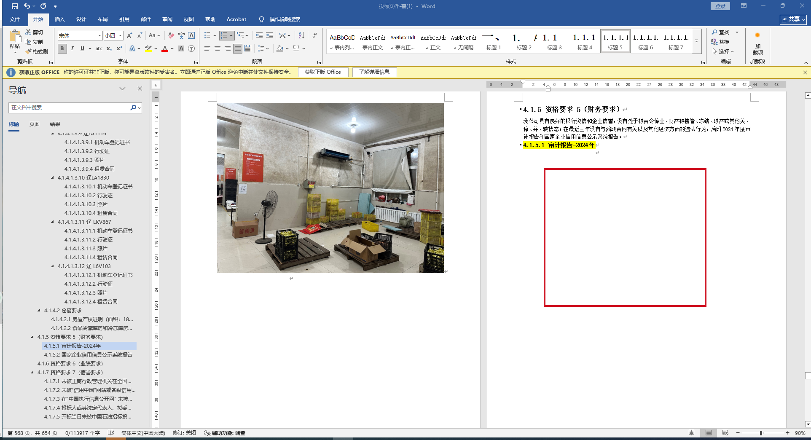Toggle bold formatting

62,48
